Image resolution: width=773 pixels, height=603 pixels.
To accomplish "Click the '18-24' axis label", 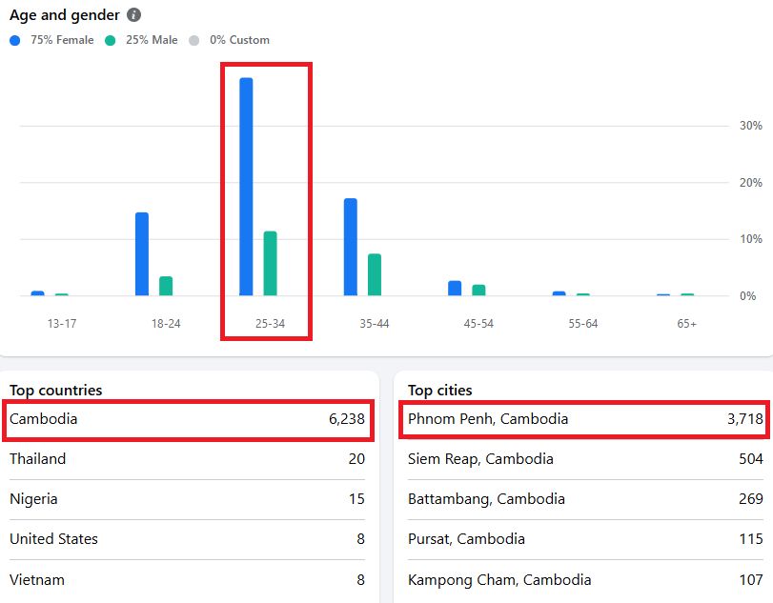I will (x=166, y=324).
